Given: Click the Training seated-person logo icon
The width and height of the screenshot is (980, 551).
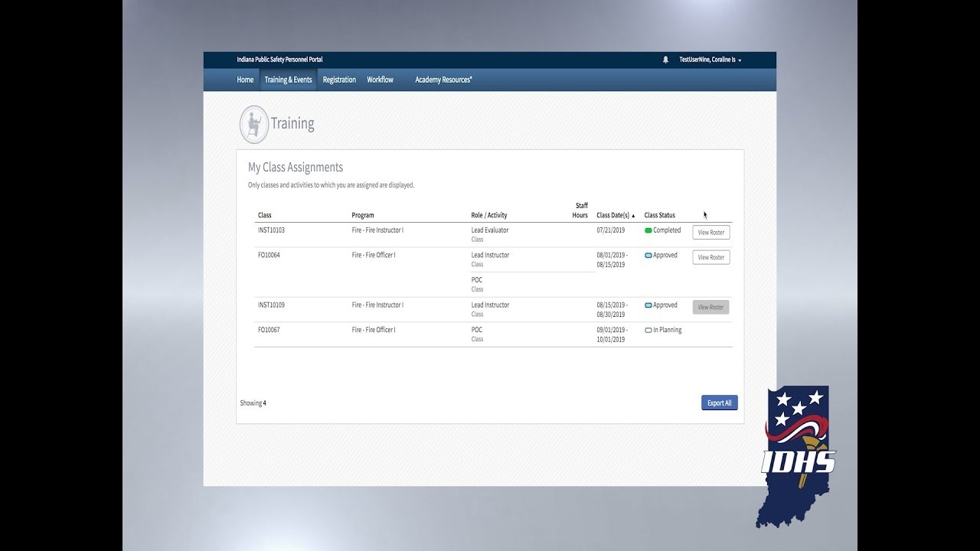Looking at the screenshot, I should [x=254, y=124].
